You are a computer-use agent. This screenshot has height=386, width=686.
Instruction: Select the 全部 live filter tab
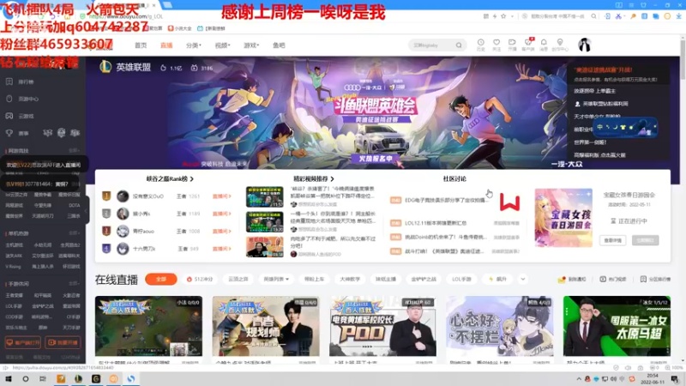coord(161,280)
